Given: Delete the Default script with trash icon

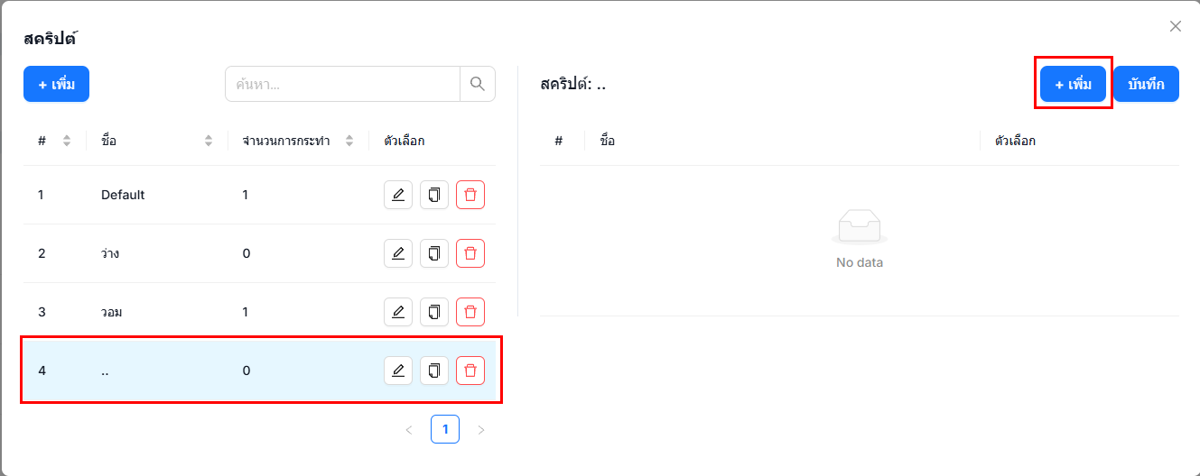Looking at the screenshot, I should pyautogui.click(x=470, y=195).
